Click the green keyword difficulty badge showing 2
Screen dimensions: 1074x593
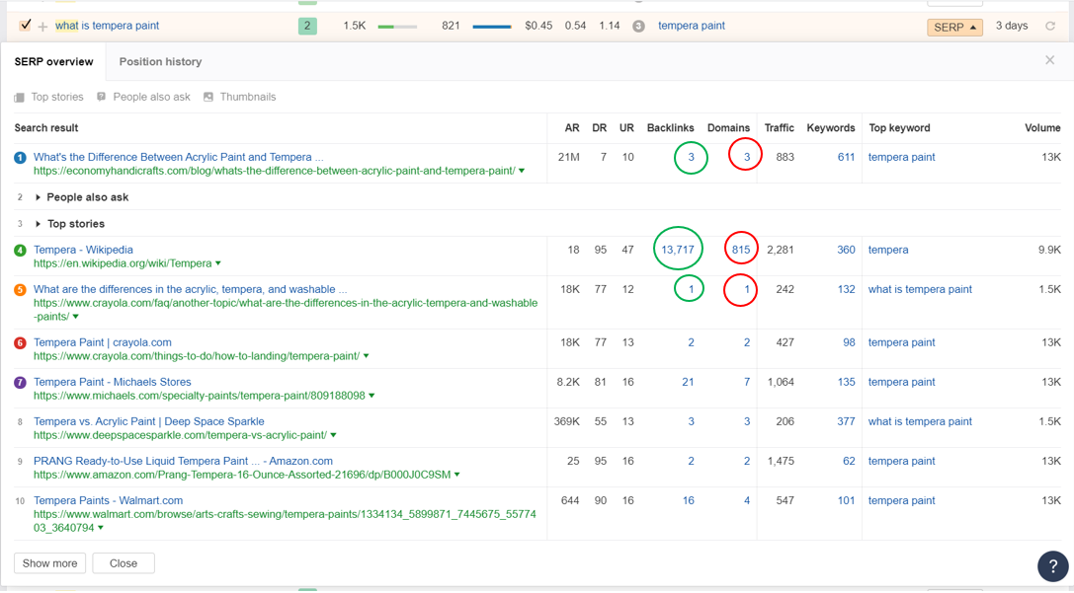click(x=307, y=26)
